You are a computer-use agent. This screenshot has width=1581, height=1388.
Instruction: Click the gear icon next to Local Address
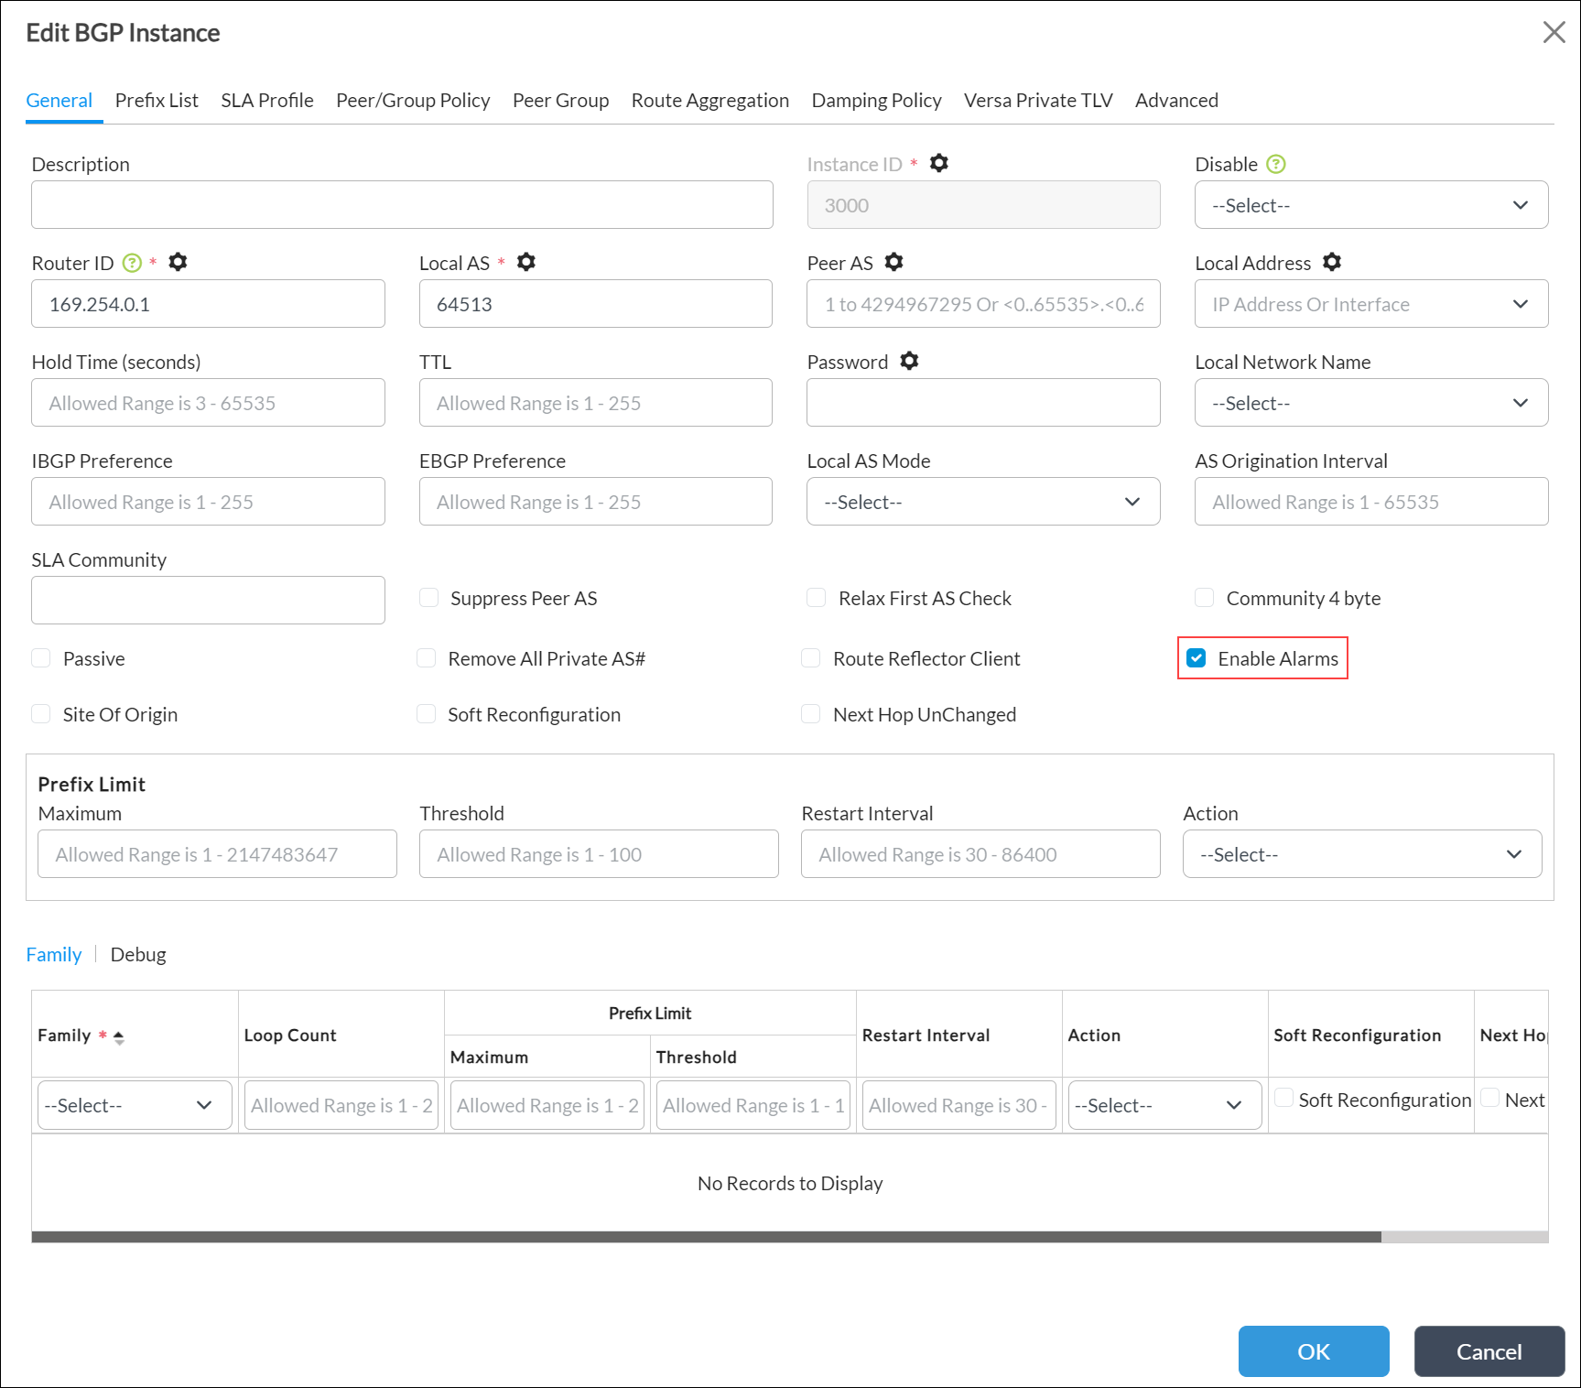(1331, 262)
